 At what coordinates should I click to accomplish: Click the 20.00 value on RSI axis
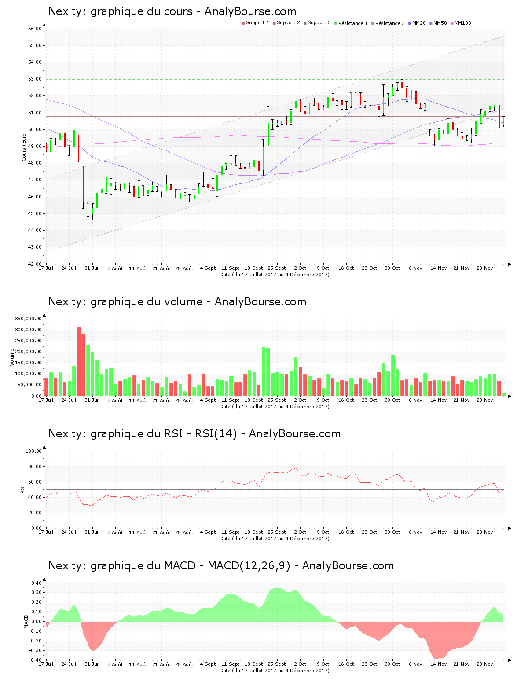tap(35, 513)
